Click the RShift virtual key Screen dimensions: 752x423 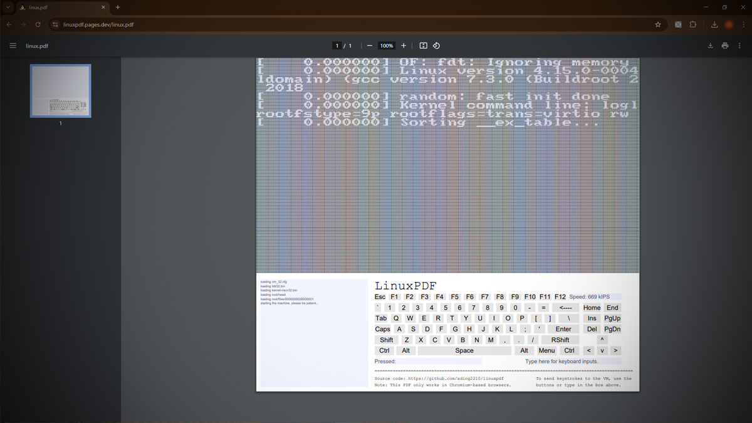pos(560,340)
